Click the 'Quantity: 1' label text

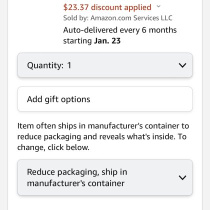coord(49,65)
